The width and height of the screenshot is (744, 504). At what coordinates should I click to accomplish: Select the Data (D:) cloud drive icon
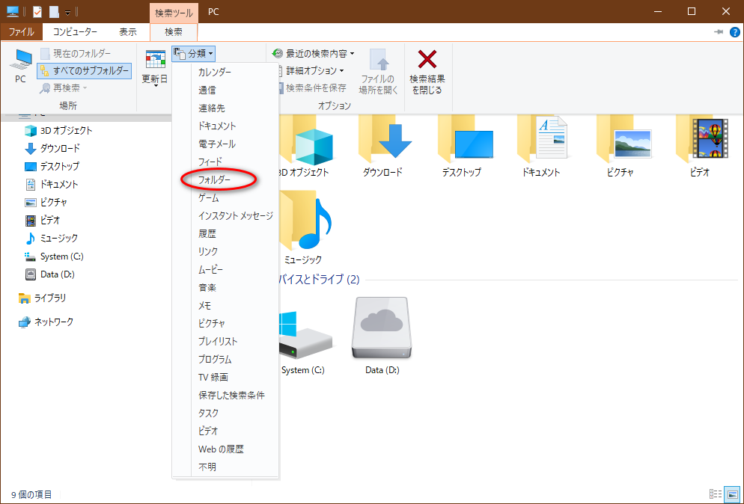[382, 329]
